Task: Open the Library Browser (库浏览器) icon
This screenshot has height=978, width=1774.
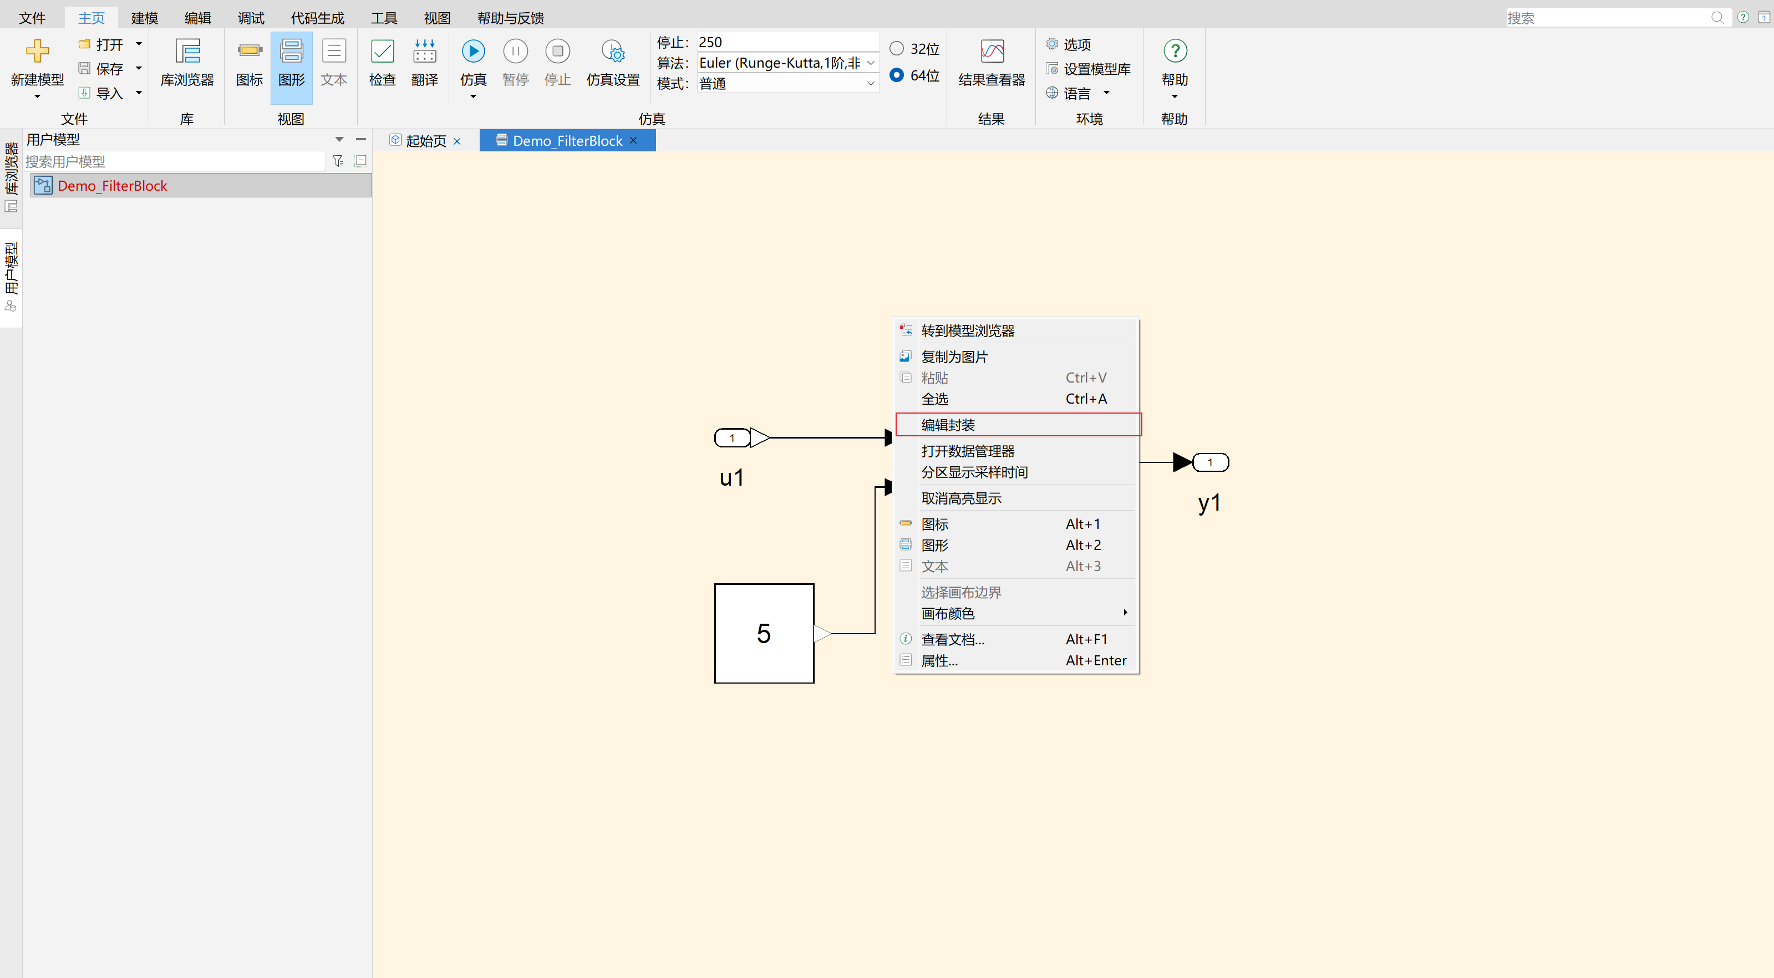Action: [187, 52]
